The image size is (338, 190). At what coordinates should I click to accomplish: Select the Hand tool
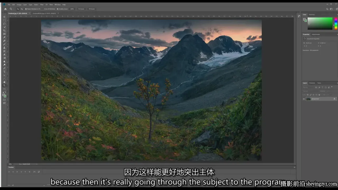pyautogui.click(x=4, y=82)
